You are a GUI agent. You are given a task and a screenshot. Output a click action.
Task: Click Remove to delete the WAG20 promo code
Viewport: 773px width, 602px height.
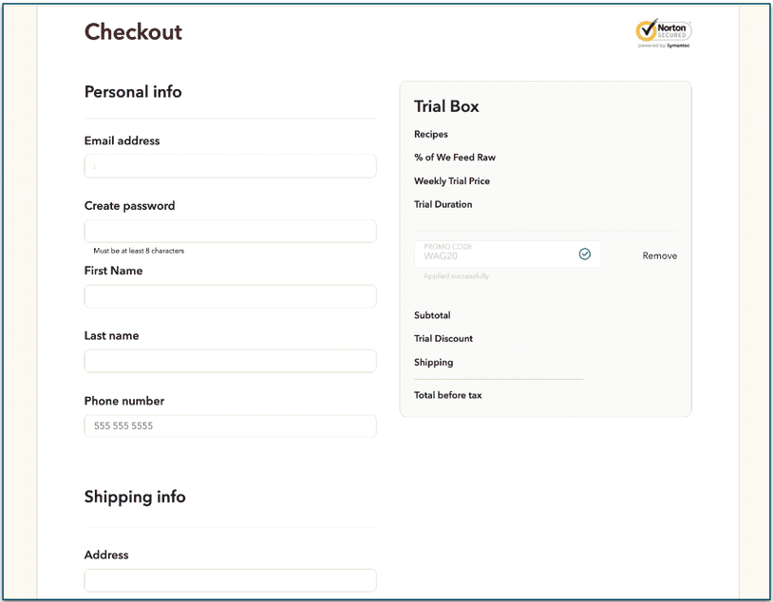(x=659, y=255)
